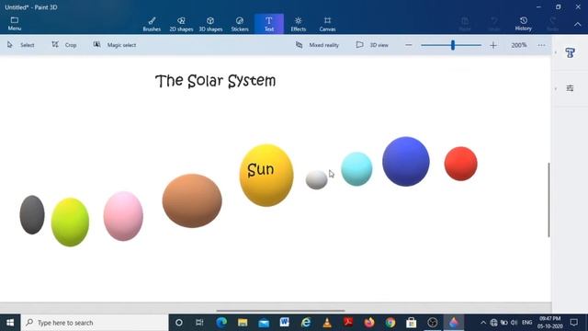Open the settings sliders side panel icon
The width and height of the screenshot is (588, 331).
click(x=570, y=88)
